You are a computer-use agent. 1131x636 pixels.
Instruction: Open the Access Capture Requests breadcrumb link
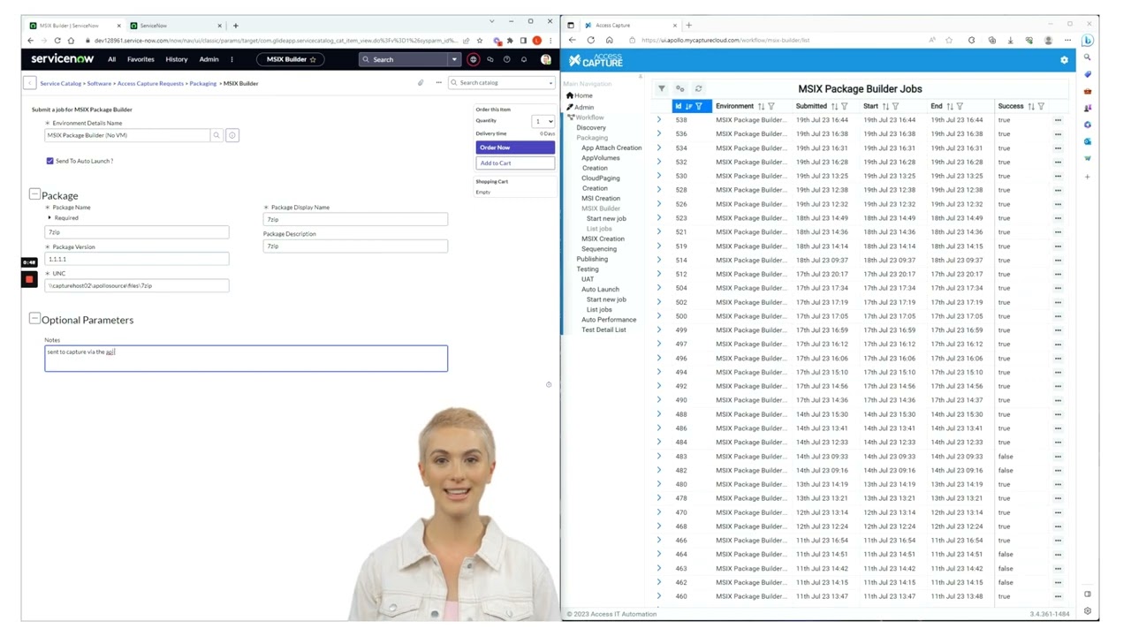coord(150,83)
